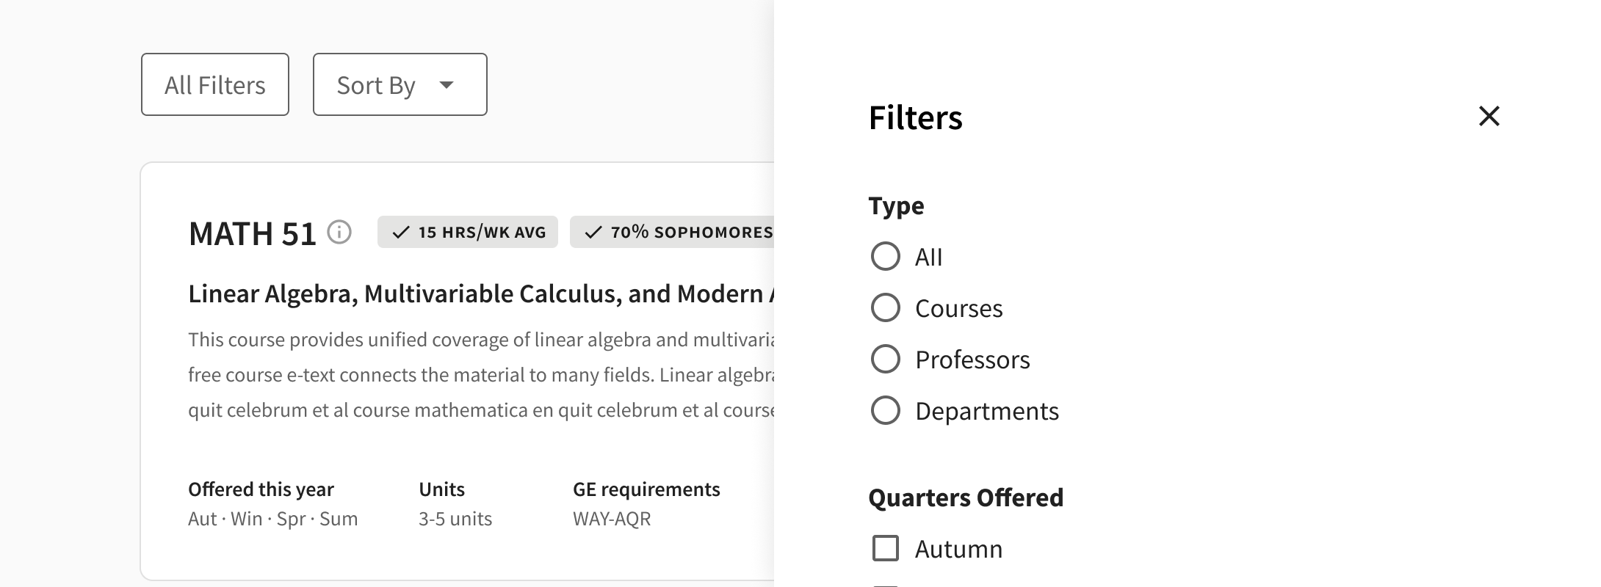1601x587 pixels.
Task: Open the All Filters button
Action: click(215, 84)
